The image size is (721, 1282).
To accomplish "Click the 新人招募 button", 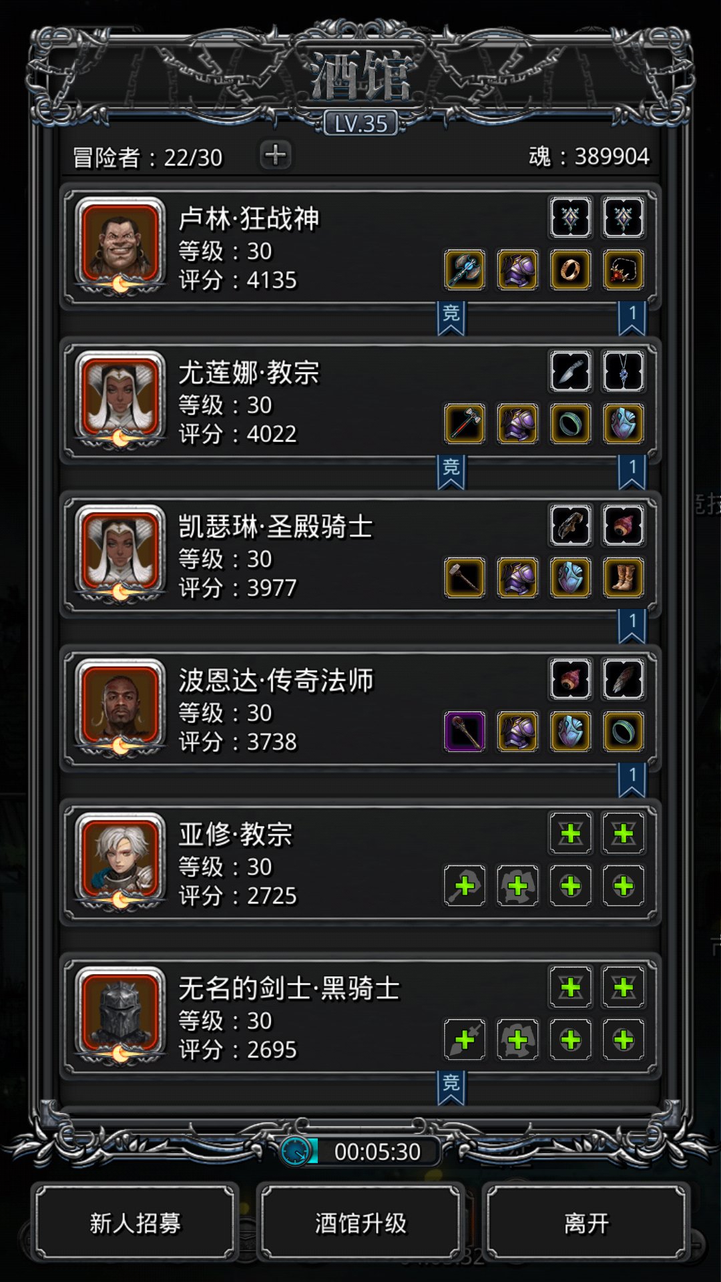I will (x=136, y=1223).
